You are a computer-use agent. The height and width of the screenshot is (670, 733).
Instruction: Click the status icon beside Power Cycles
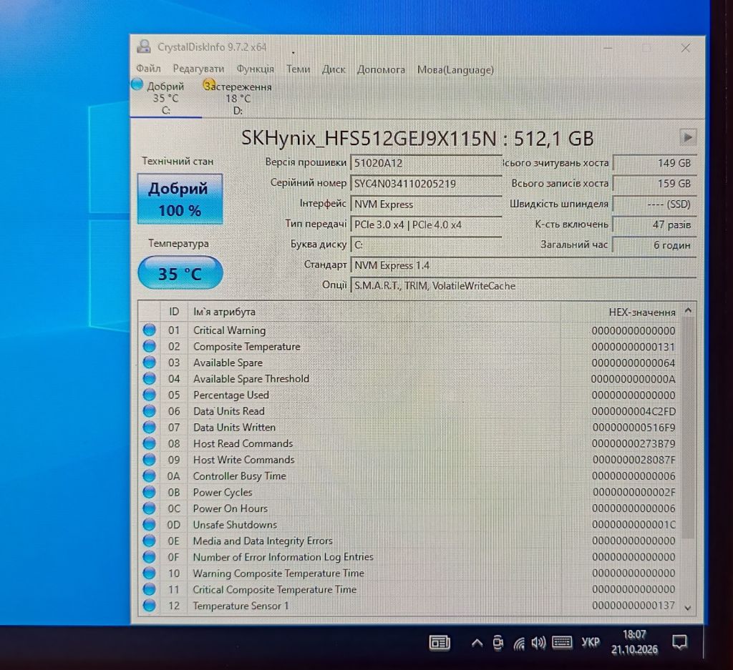[149, 492]
